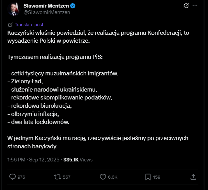Click the Translate post link

29,25
